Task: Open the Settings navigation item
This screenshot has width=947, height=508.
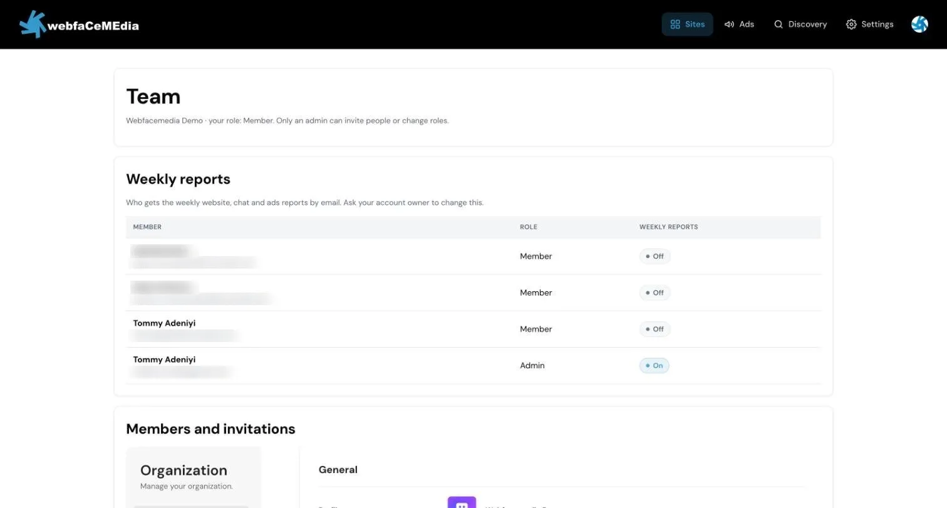Action: [x=869, y=24]
